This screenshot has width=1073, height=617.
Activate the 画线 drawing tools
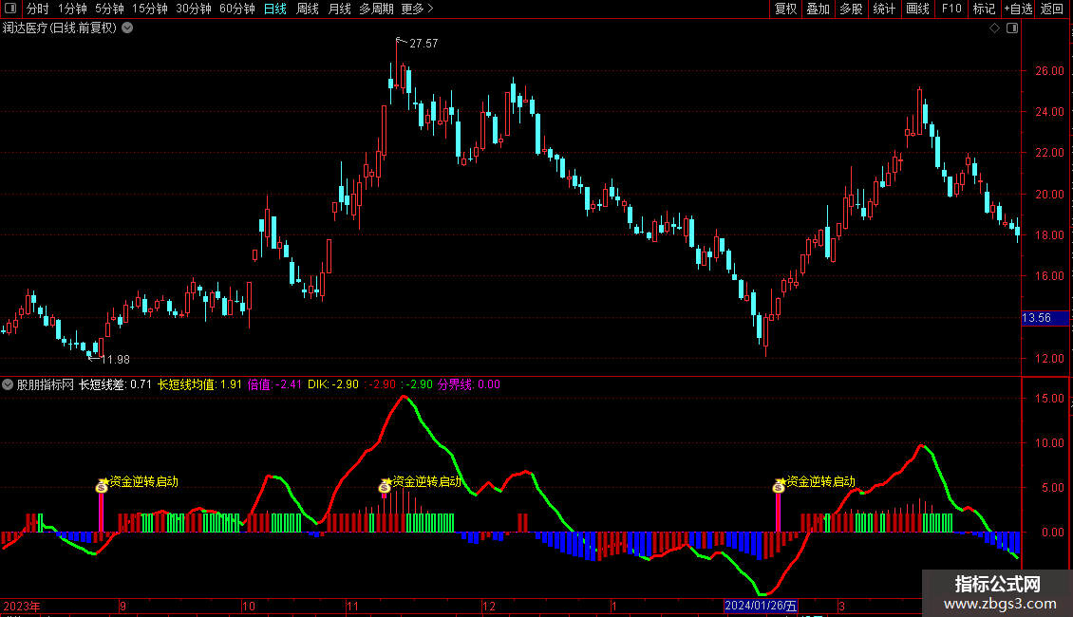click(x=917, y=9)
